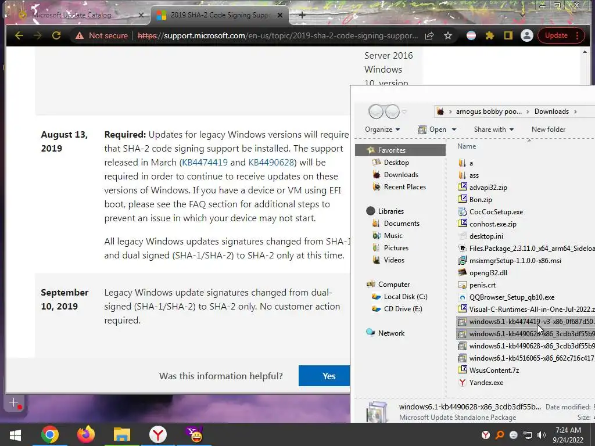The height and width of the screenshot is (446, 595).
Task: Select msixmgrSetup-1.1.0.0-x86.msi file
Action: (x=515, y=261)
